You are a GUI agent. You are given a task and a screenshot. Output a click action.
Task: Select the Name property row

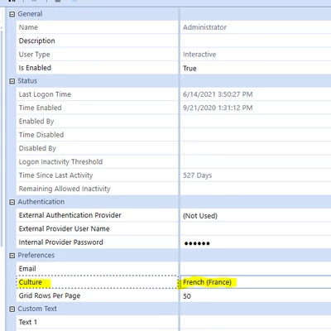pos(174,27)
